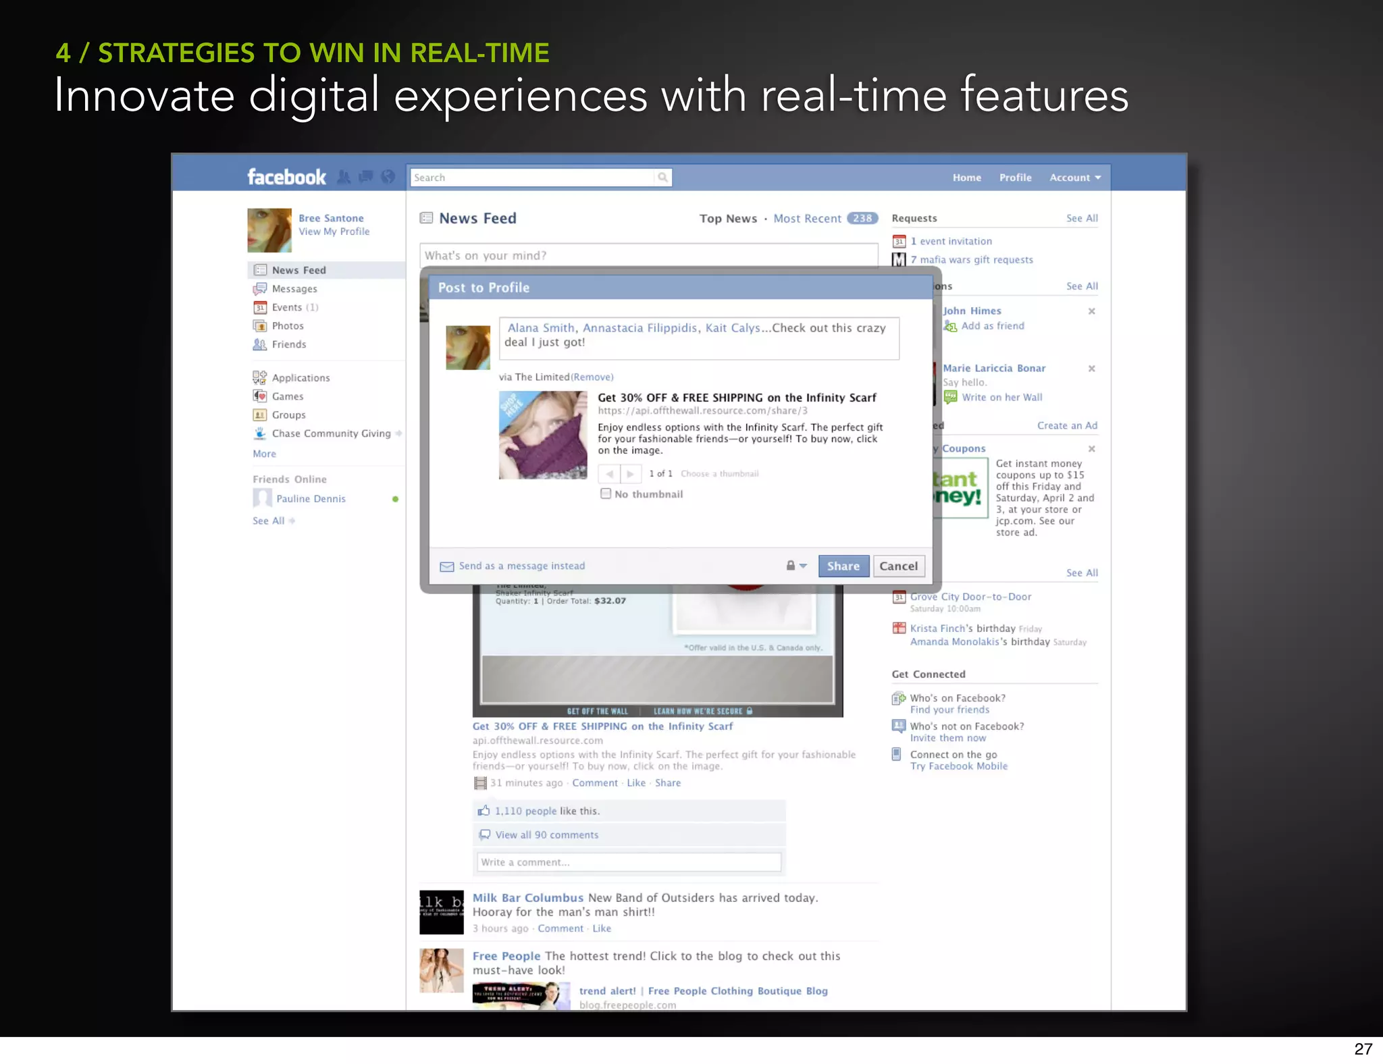Close the Coupons ad
This screenshot has width=1383, height=1064.
[x=1091, y=449]
